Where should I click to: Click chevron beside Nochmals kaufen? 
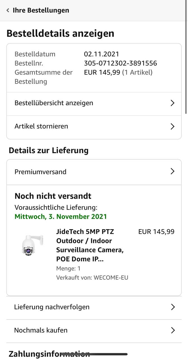(x=173, y=330)
